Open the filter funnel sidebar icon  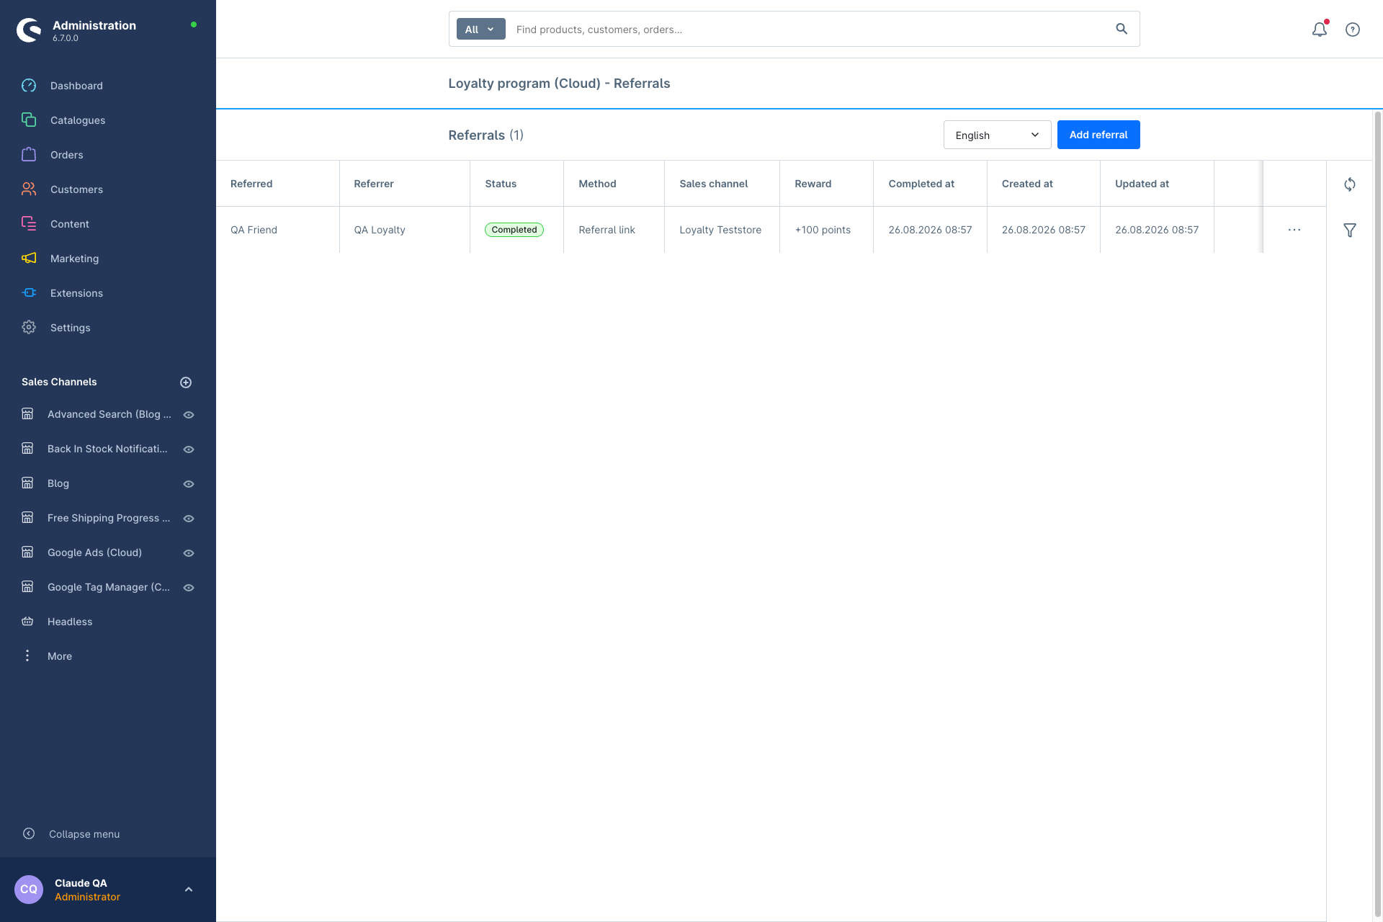point(1350,230)
